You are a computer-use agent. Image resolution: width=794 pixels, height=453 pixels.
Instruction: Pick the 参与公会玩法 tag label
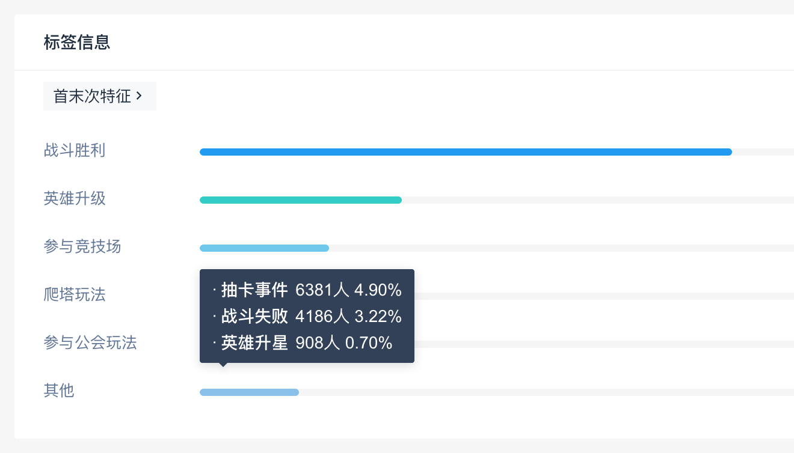click(x=90, y=342)
